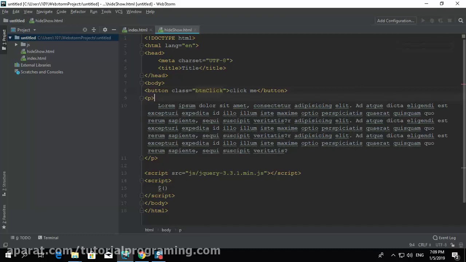The height and width of the screenshot is (262, 466).
Task: Fold the script block at line 14
Action: (142, 181)
